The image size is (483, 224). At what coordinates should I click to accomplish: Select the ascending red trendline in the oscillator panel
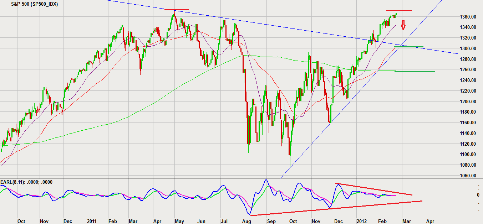pos(335,208)
